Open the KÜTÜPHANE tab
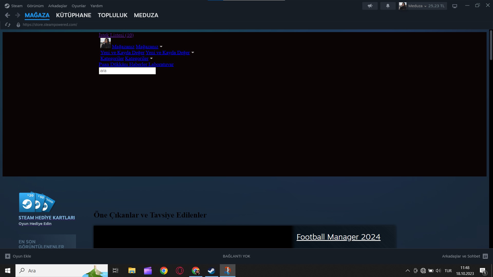 (x=73, y=15)
